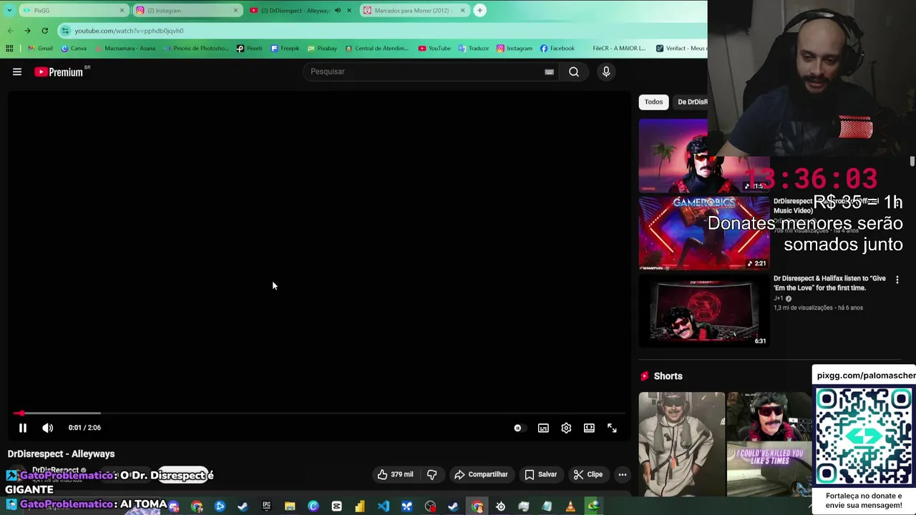Open the player settings gear

pyautogui.click(x=566, y=428)
